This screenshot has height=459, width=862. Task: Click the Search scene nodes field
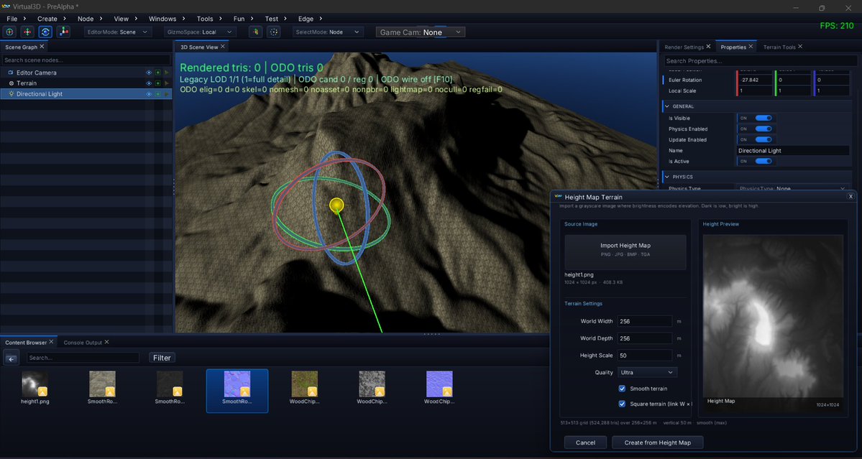[x=86, y=60]
